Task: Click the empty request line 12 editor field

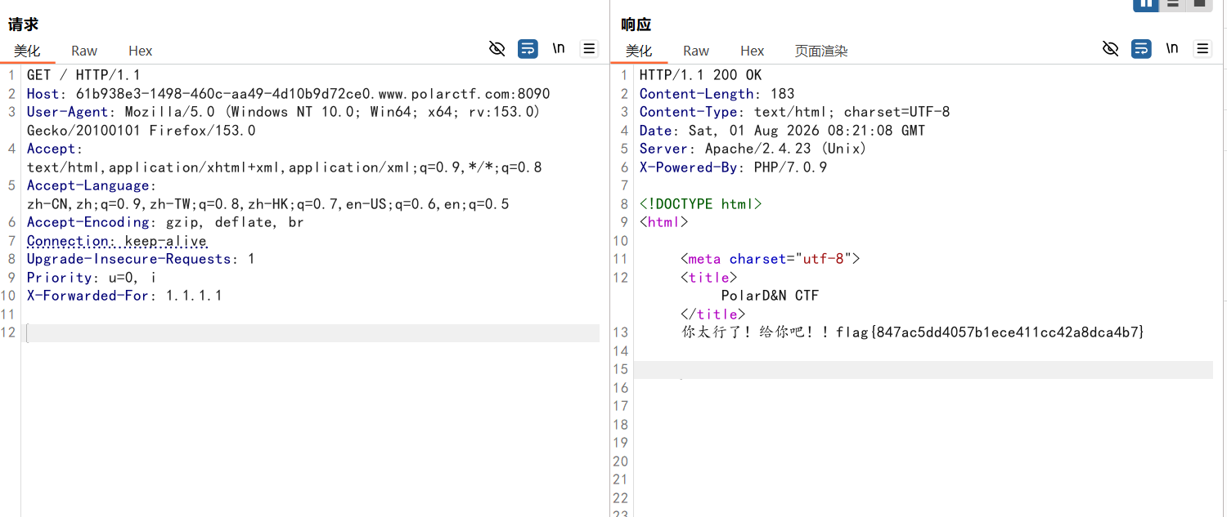Action: pyautogui.click(x=312, y=333)
